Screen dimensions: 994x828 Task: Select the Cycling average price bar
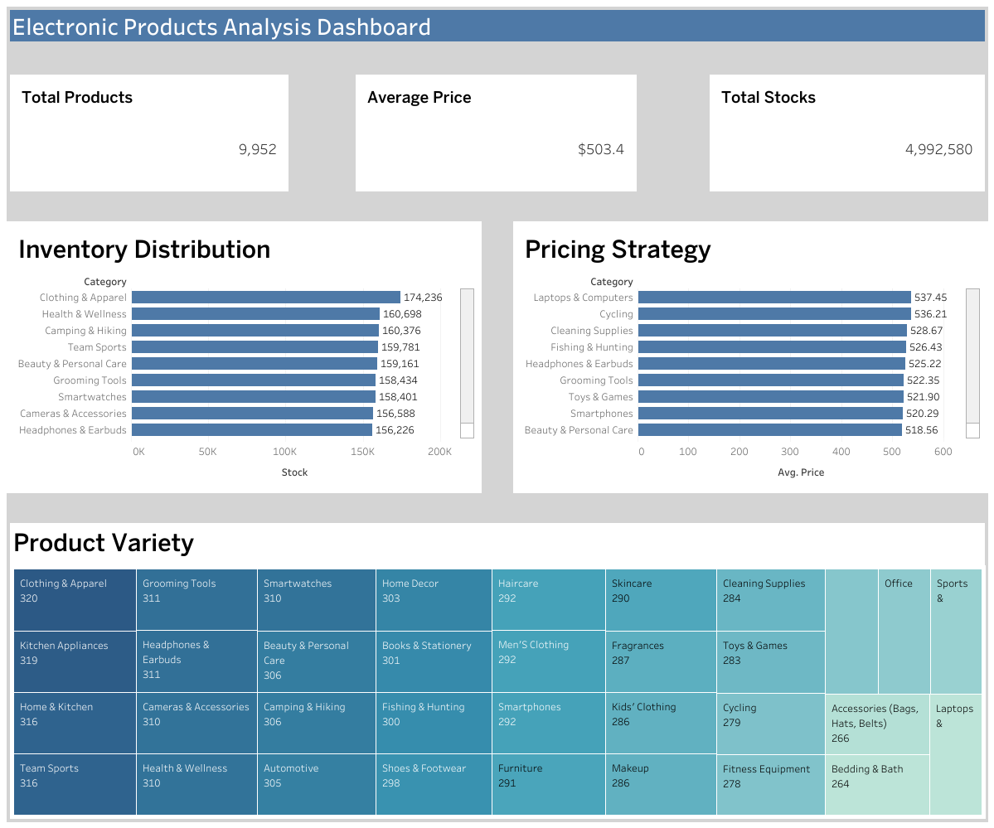tap(774, 314)
